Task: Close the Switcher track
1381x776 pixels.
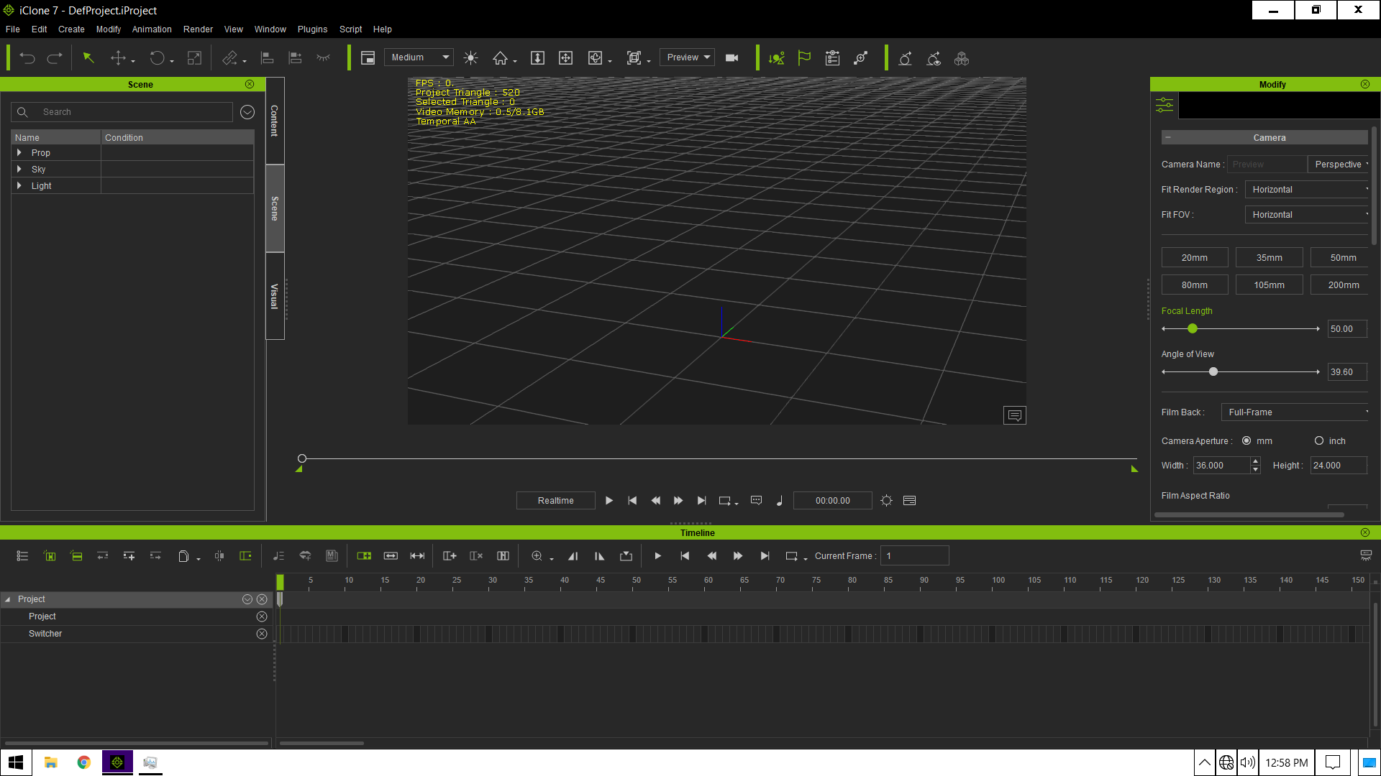Action: coord(262,634)
